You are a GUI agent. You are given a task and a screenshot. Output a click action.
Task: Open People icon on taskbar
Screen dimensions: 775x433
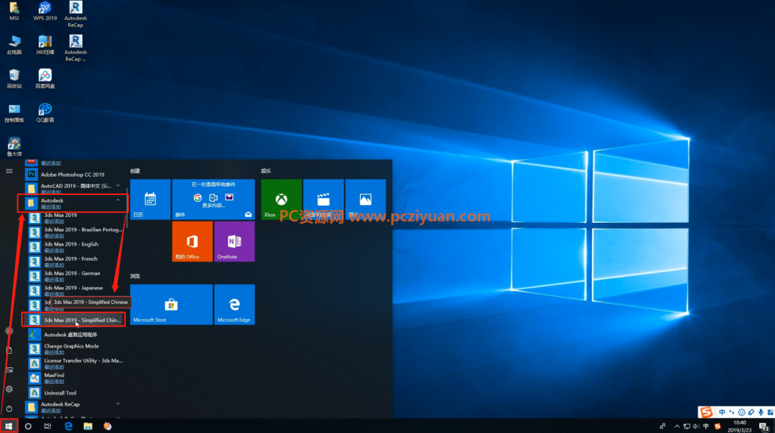pos(662,426)
